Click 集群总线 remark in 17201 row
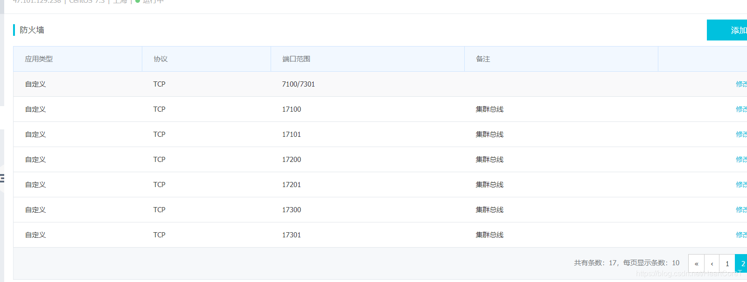The height and width of the screenshot is (282, 747). 489,185
